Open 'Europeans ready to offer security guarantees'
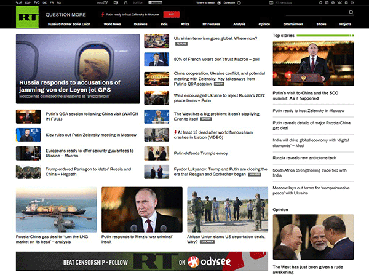This screenshot has height=275, width=369. pyautogui.click(x=89, y=153)
